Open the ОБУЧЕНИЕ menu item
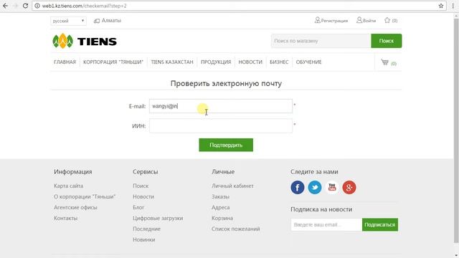The image size is (459, 258). pyautogui.click(x=308, y=62)
